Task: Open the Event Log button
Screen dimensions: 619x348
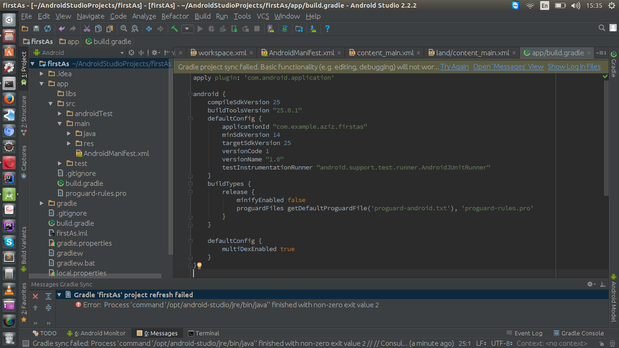Action: [x=524, y=333]
